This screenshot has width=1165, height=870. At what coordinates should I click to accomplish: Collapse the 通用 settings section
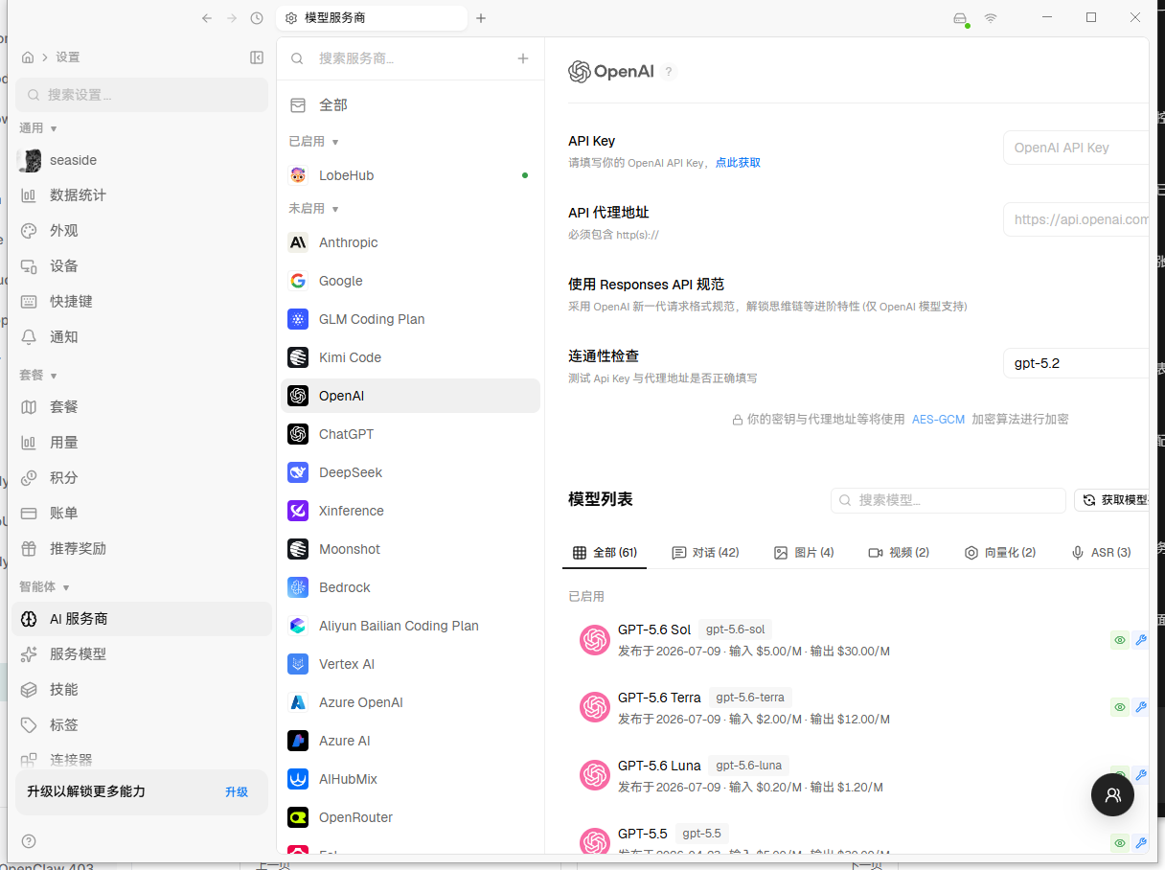(x=38, y=127)
